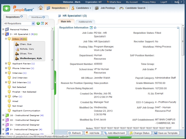Open the Workflows tab
186x139 pixels.
click(38, 17)
